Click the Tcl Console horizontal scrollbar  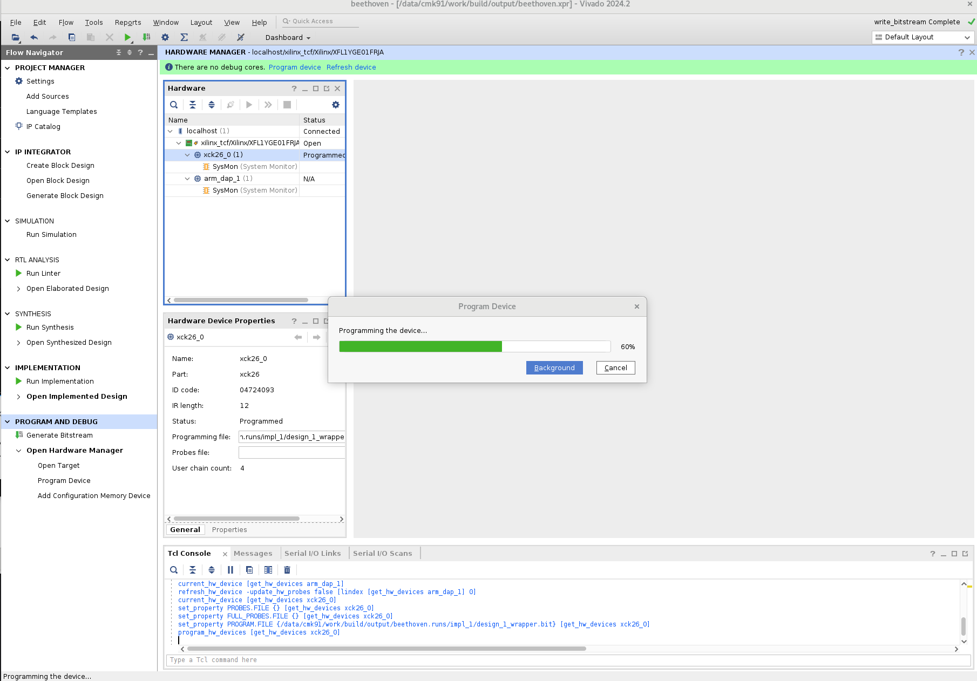(x=386, y=649)
